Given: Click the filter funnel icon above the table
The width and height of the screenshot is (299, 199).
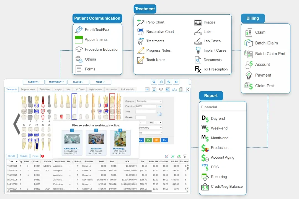Looking at the screenshot, I should [x=185, y=156].
